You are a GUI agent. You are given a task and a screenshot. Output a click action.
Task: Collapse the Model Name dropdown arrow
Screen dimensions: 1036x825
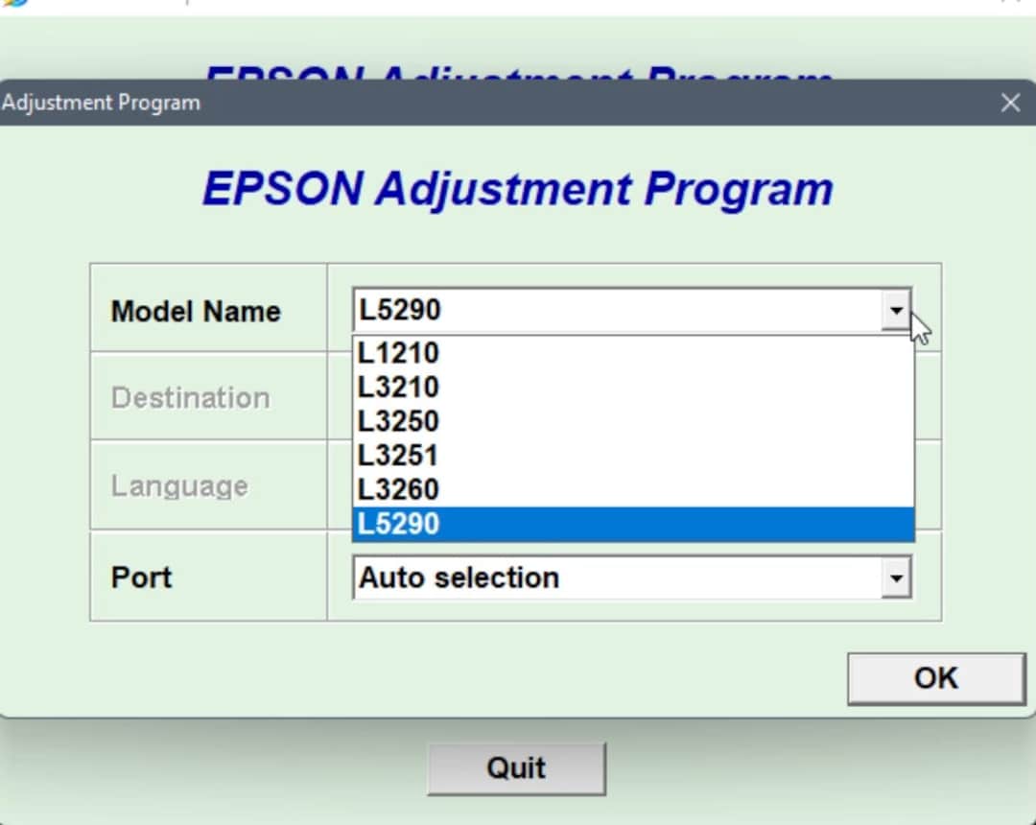[896, 310]
